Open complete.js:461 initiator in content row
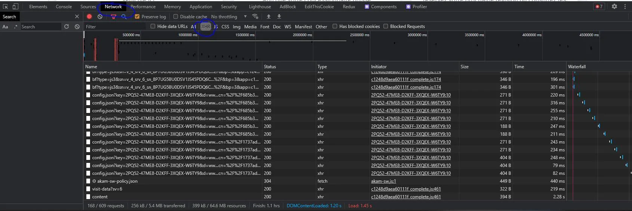Screen dimensions: 632x211 [x=406, y=197]
